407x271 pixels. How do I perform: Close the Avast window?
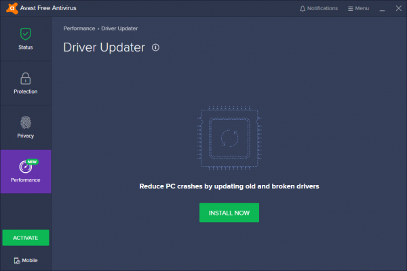coord(399,8)
